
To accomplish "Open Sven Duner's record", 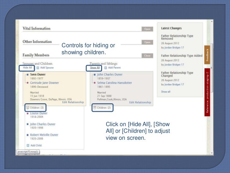I will coord(38,74).
